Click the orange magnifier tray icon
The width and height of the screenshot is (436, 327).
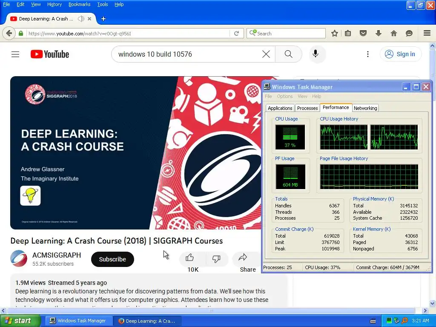pos(404,321)
